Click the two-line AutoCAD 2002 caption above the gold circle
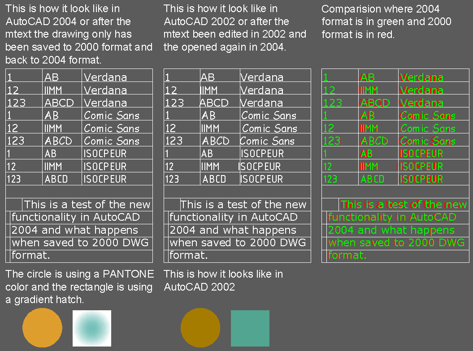This screenshot has width=473, height=351. tap(223, 280)
